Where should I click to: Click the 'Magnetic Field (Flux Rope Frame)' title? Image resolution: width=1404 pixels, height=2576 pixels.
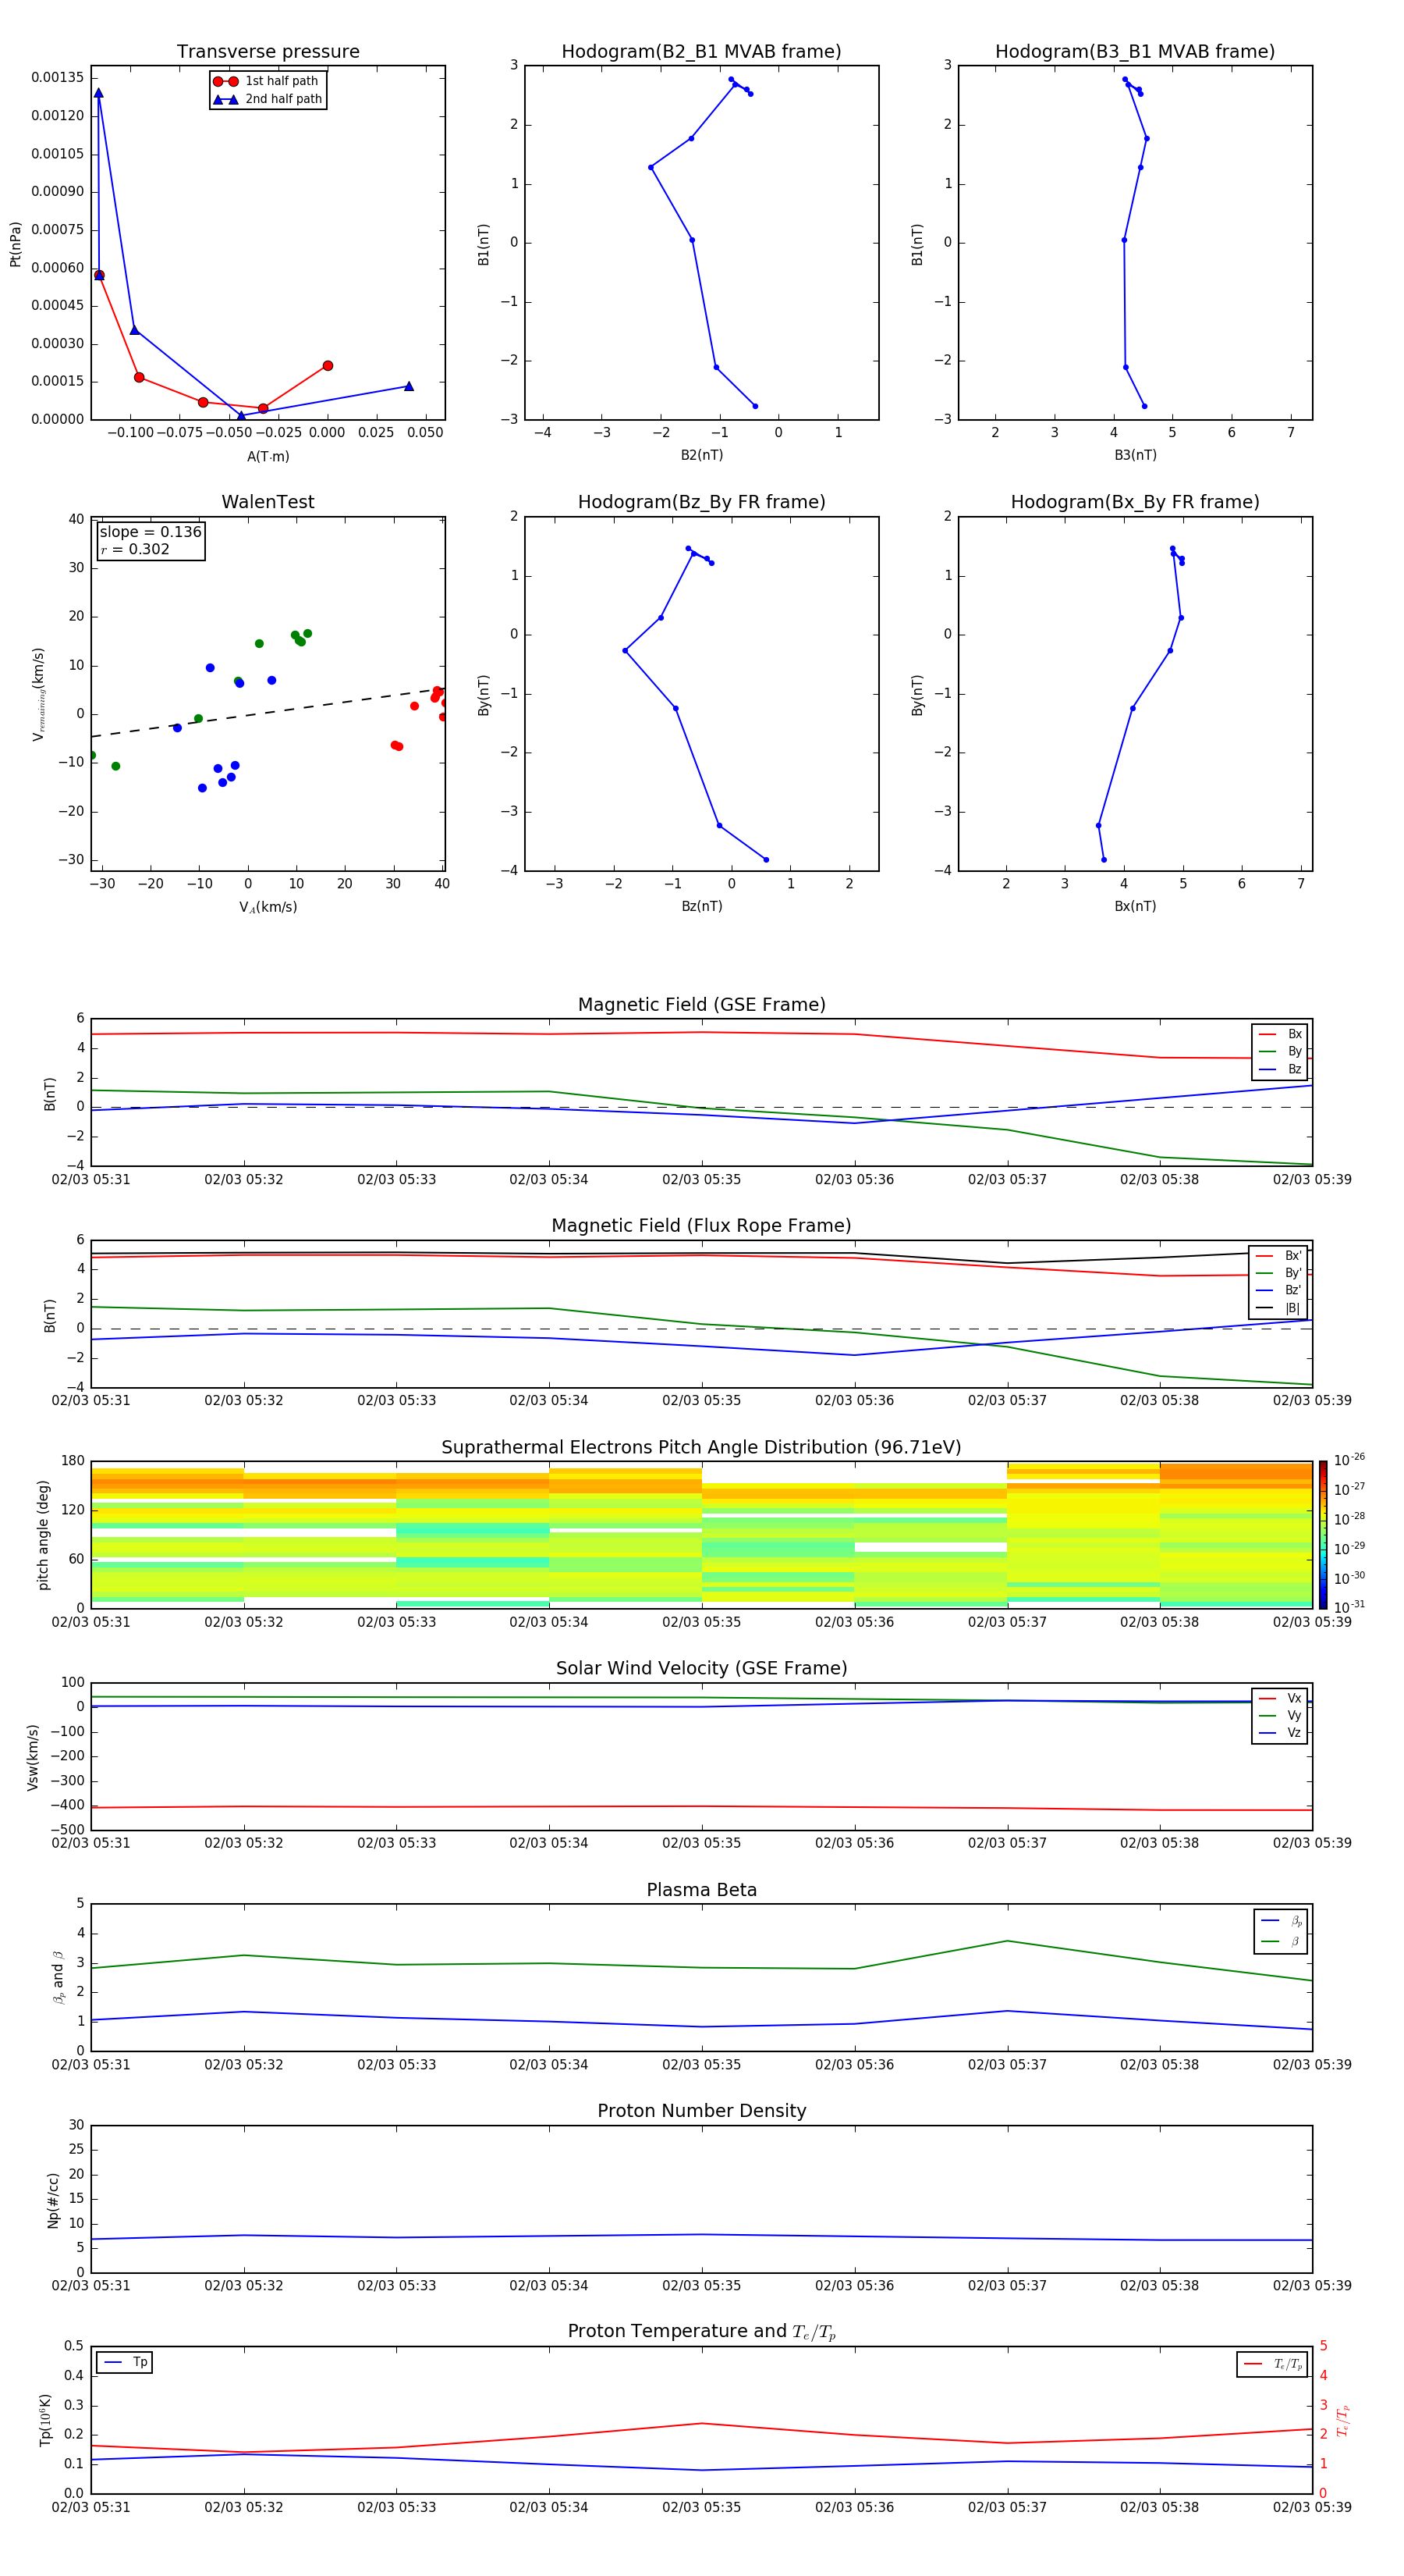[701, 1225]
